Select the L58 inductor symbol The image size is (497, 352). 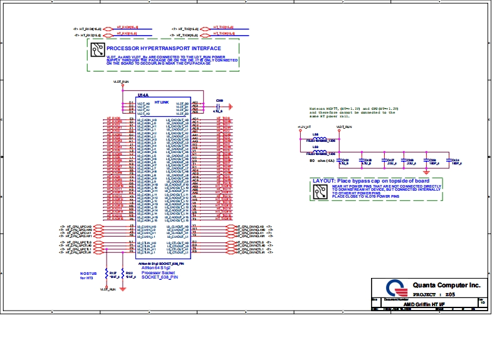(x=319, y=139)
